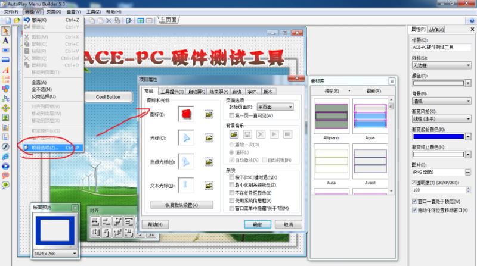The image size is (477, 266).
Task: Click the red project icon preview box
Action: pos(186,114)
